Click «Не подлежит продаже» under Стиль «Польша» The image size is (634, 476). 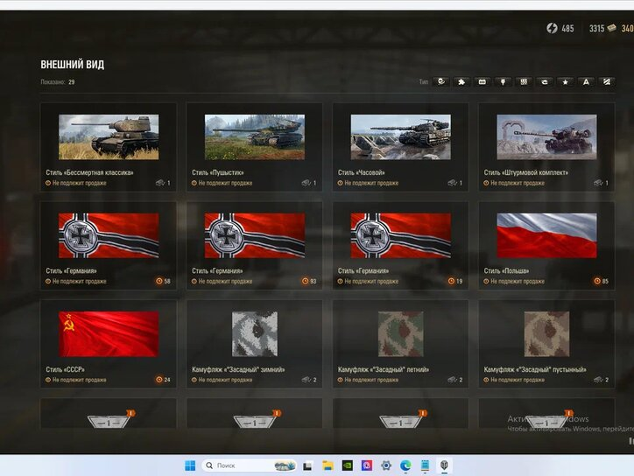point(518,281)
